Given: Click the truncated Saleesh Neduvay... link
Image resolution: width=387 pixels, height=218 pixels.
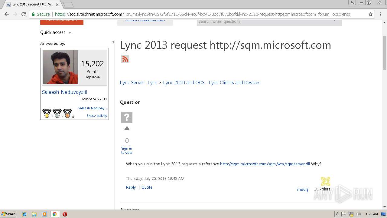Looking at the screenshot, I should 93,108.
